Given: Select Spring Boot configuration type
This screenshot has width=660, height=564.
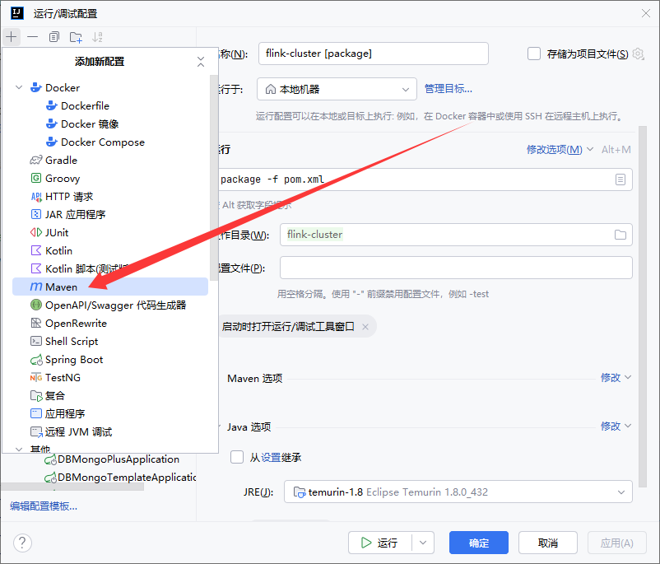Looking at the screenshot, I should (74, 359).
